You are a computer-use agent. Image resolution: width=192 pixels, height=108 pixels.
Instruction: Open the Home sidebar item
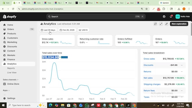(10, 25)
